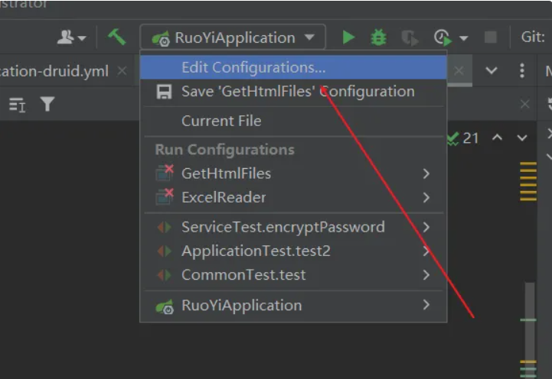Choose ApplicationTest.test2 configuration

click(x=293, y=251)
